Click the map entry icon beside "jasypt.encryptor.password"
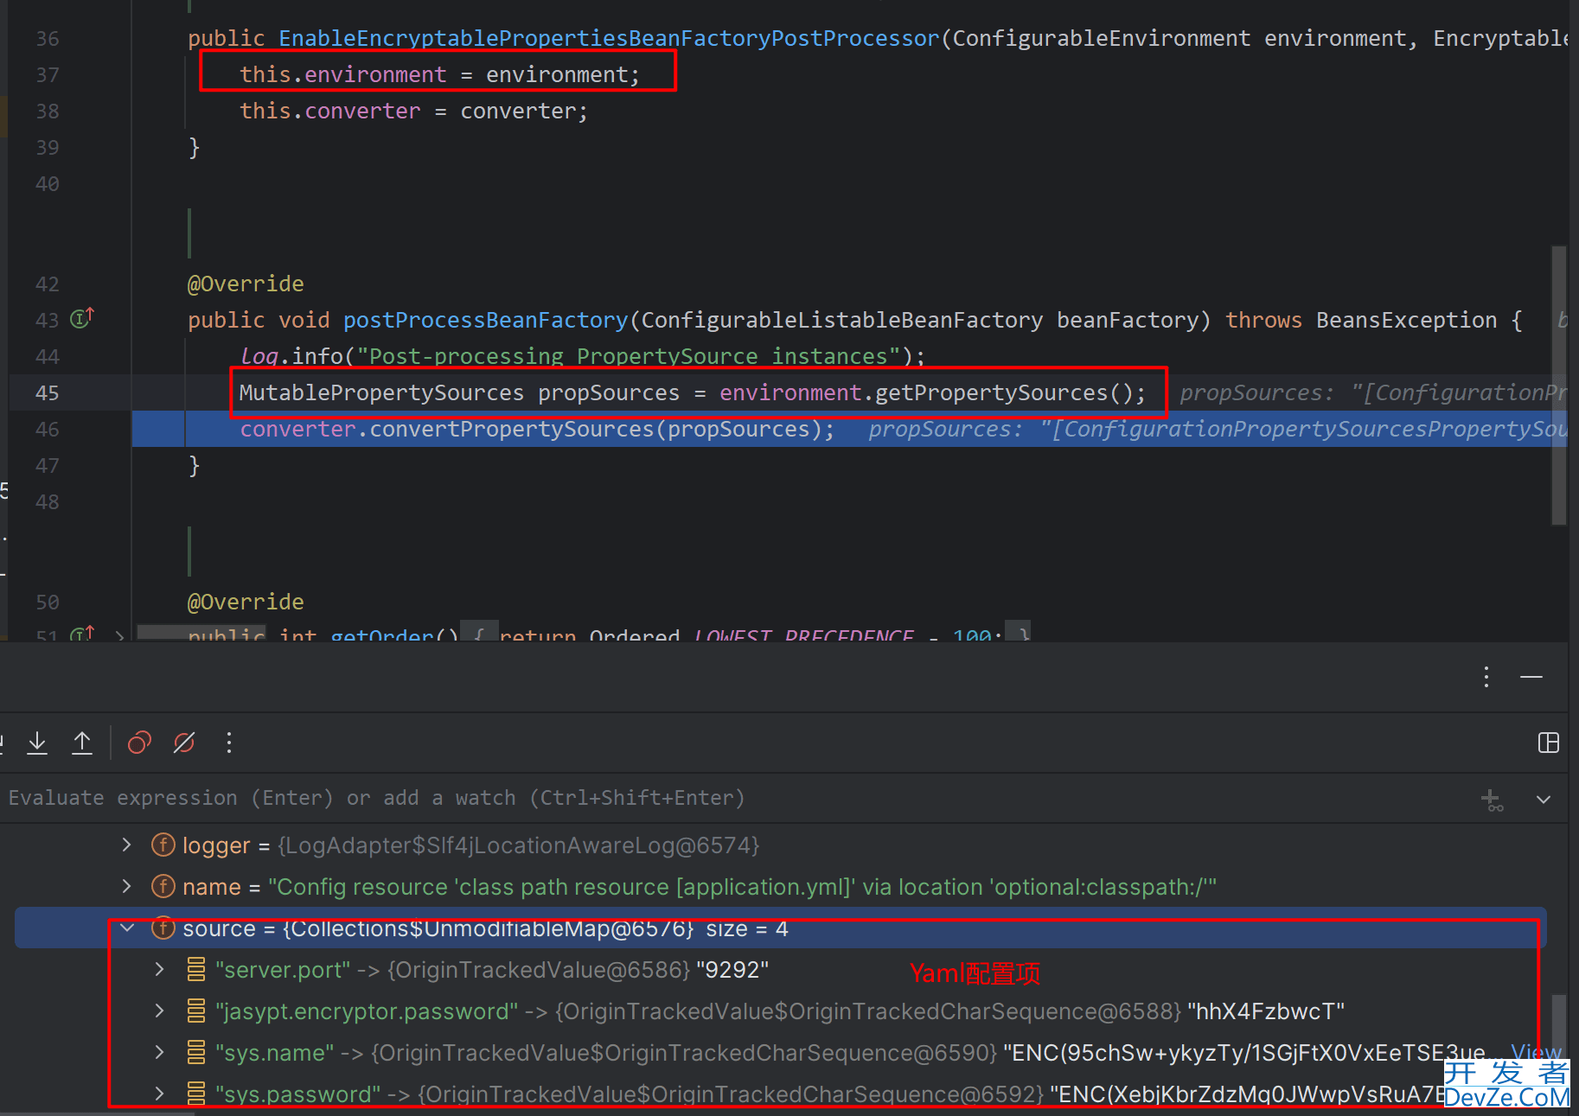The height and width of the screenshot is (1116, 1579). [196, 1011]
